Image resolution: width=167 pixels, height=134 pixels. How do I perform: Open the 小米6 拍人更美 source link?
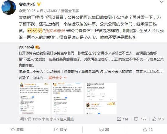click(62, 119)
